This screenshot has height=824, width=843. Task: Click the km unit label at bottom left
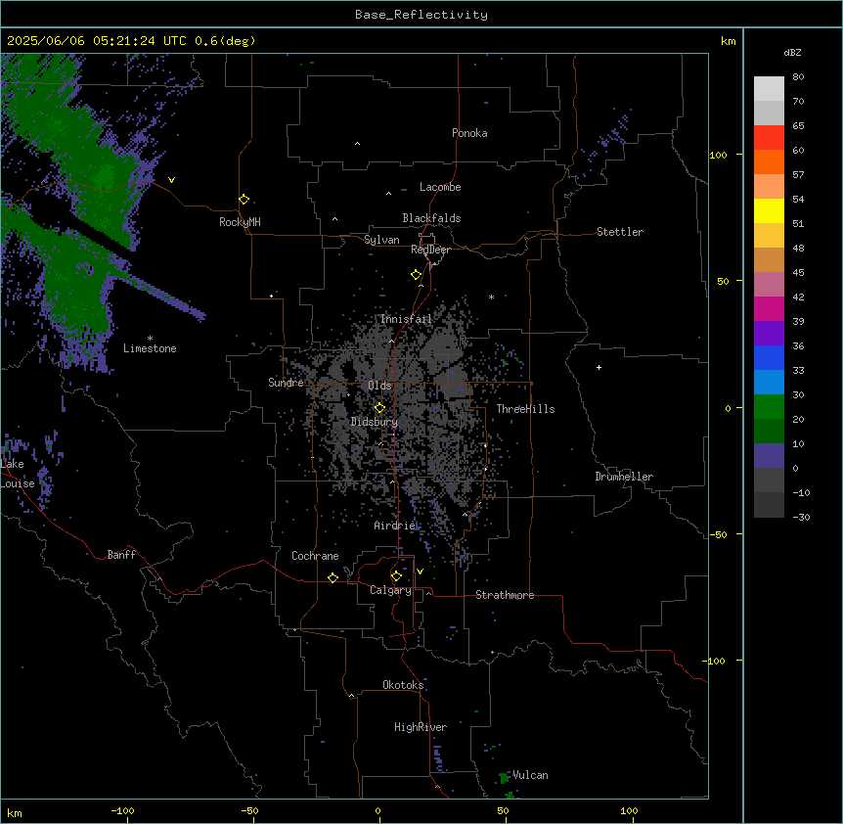coord(15,812)
